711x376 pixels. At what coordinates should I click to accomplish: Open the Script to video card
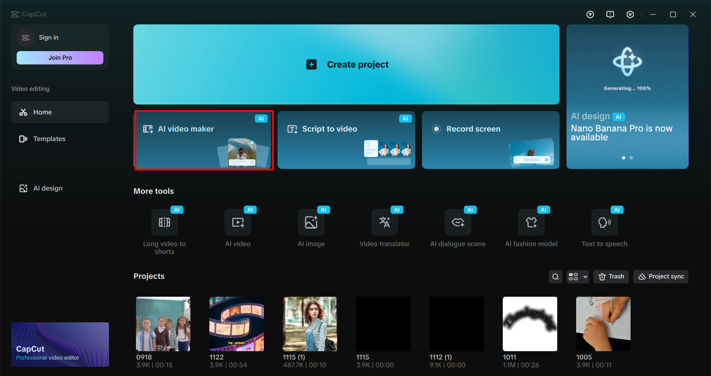(346, 140)
